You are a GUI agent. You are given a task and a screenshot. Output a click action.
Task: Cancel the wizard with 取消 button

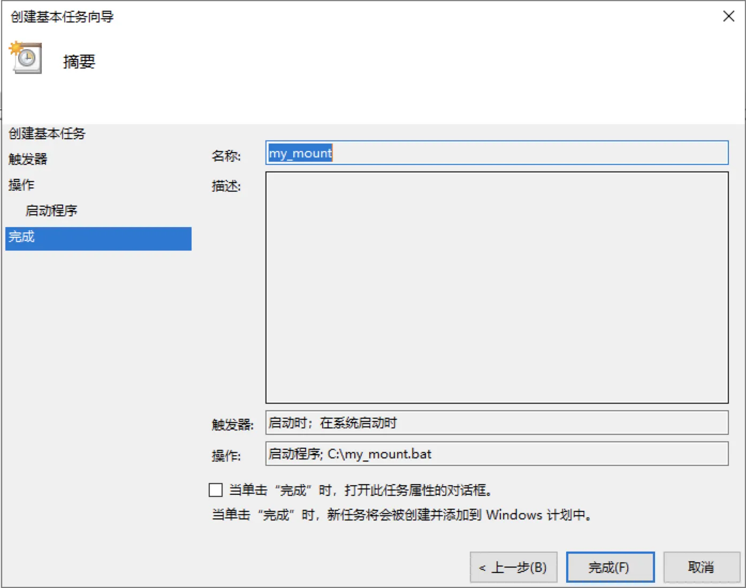coord(702,567)
